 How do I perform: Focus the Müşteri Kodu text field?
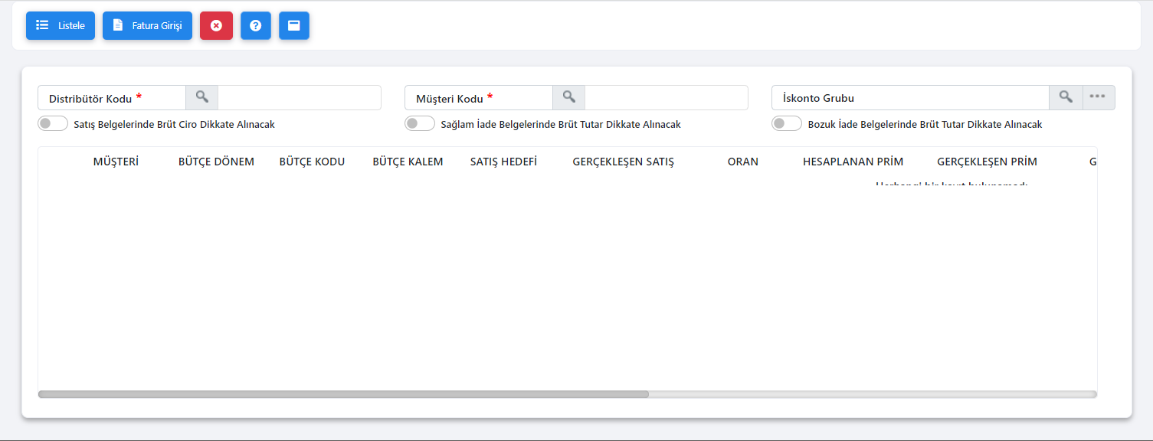click(x=666, y=97)
